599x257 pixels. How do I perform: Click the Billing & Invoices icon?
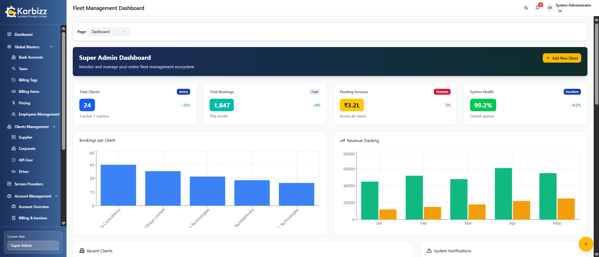pos(13,218)
